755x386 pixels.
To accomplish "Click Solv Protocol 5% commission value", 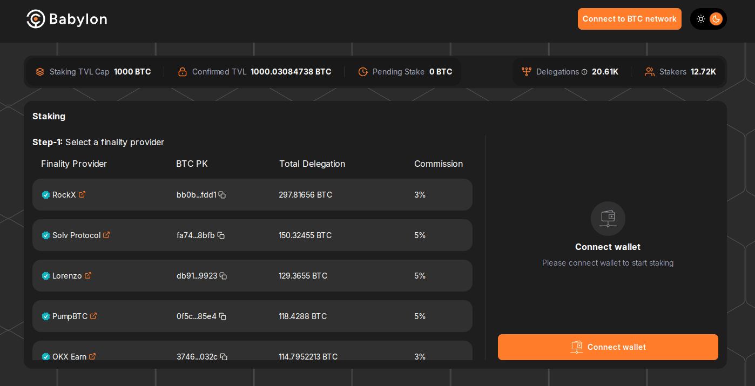I will click(x=420, y=235).
